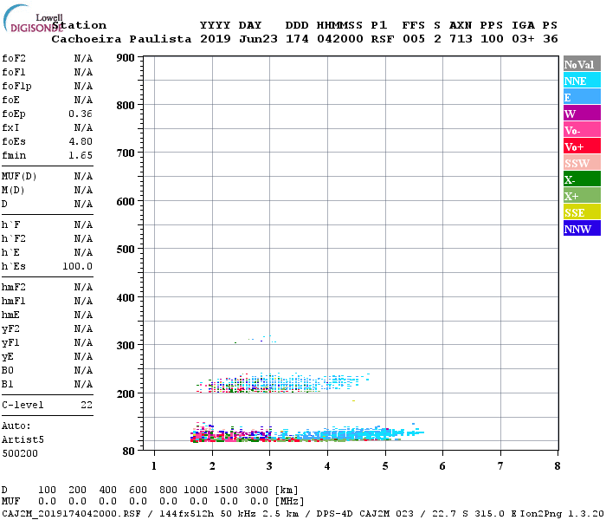Click the faint echo cluster near 300 km

coord(255,340)
